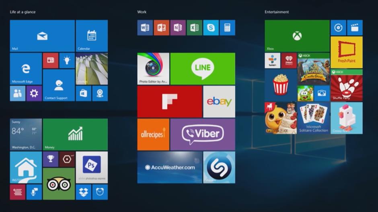Open the eBay tile
The width and height of the screenshot is (378, 212).
[x=219, y=102]
